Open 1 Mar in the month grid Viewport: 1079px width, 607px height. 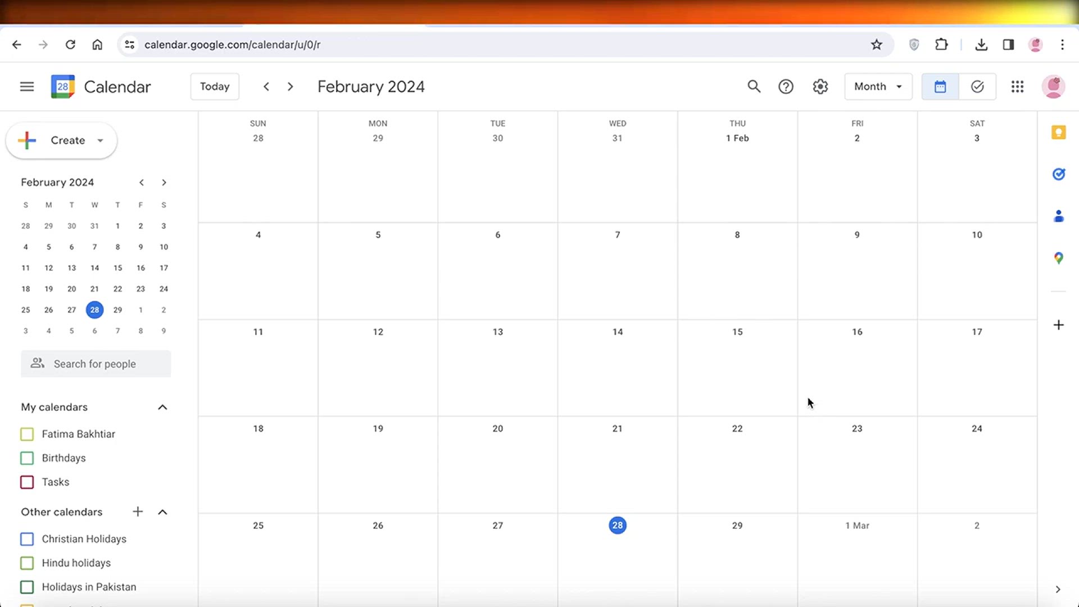coord(857,526)
